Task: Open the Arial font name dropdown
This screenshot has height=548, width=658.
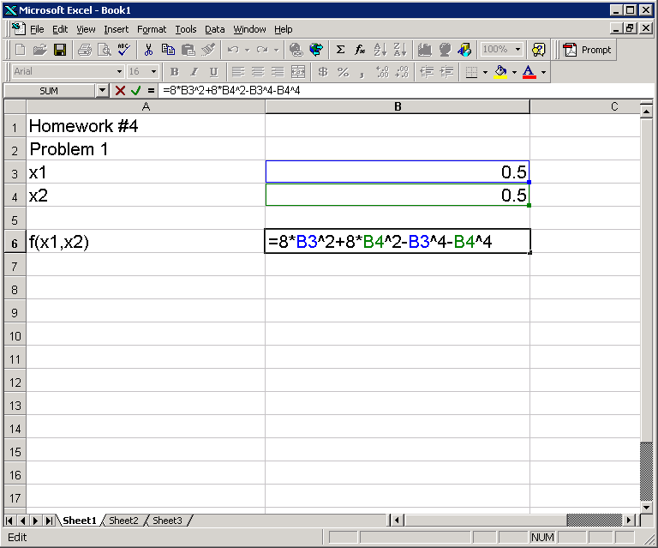Action: coord(119,72)
